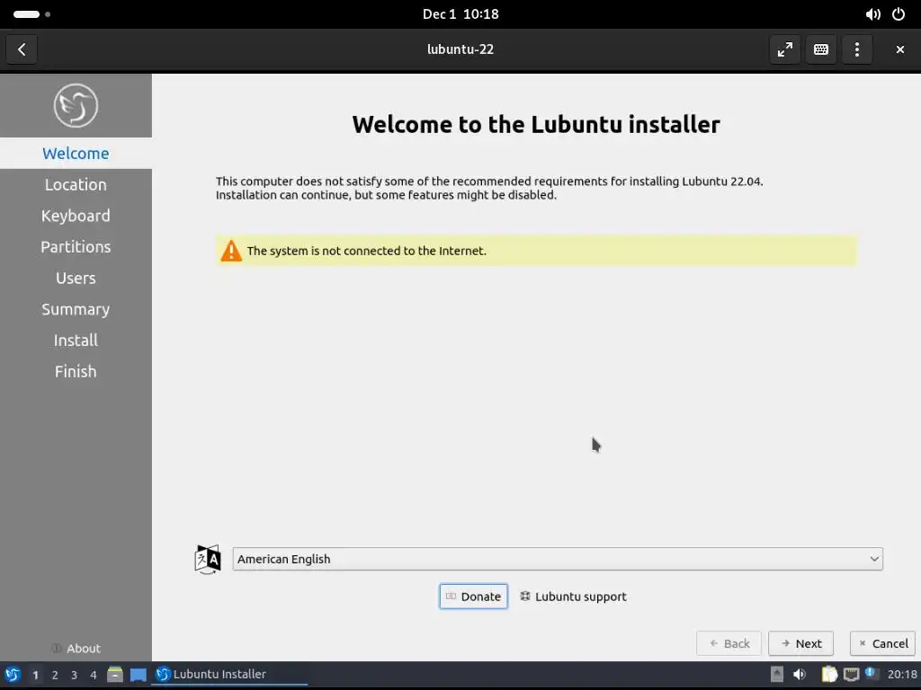Viewport: 921px width, 690px height.
Task: Click the network monitor tray icon
Action: click(x=851, y=675)
